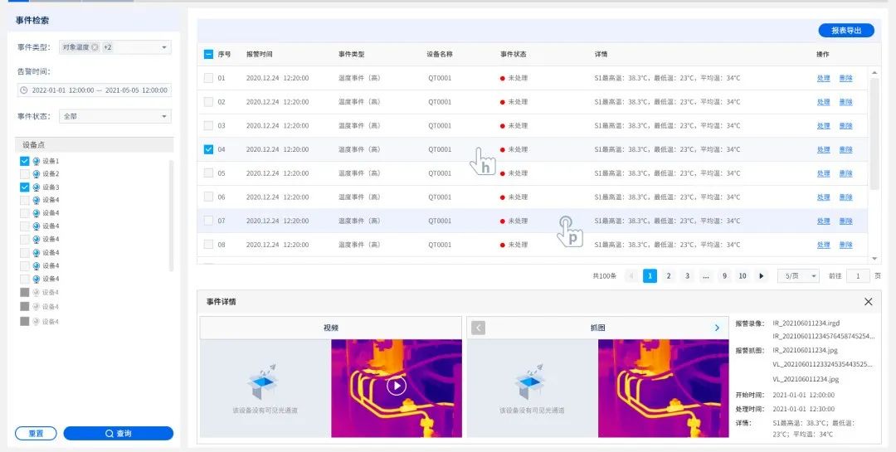Check the 设备2 checkbox
This screenshot has height=452, width=896.
[x=25, y=173]
